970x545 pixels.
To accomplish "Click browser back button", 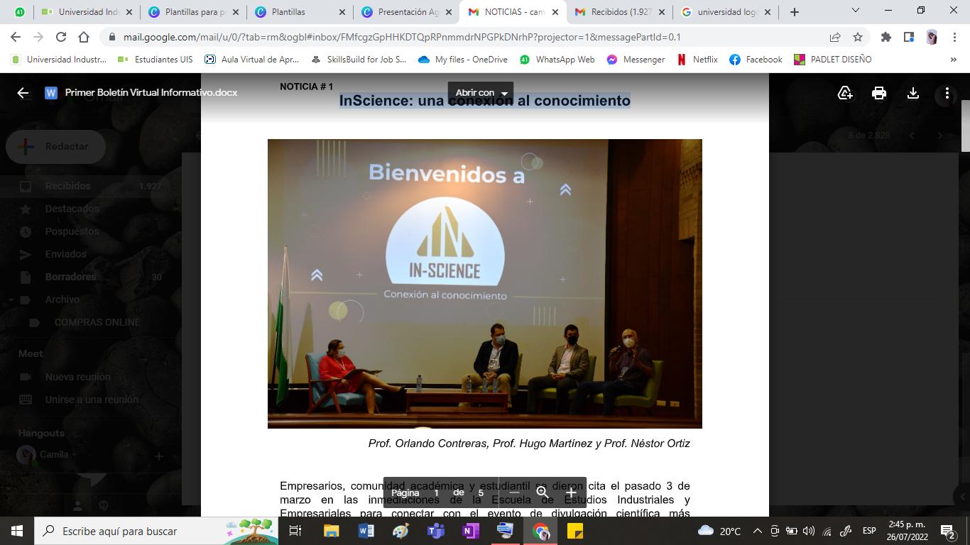I will [16, 37].
